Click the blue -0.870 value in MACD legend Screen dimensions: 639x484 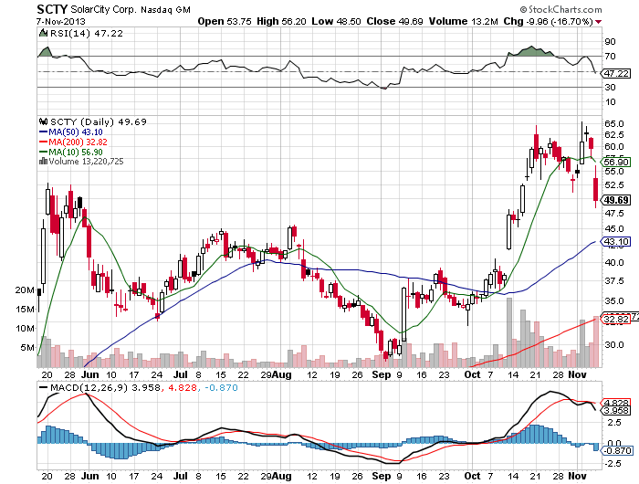pos(221,387)
